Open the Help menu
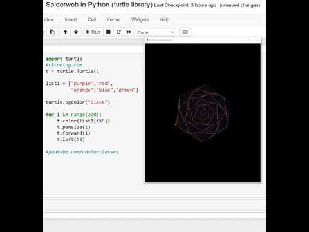Screen dimensions: 309x232 click(x=164, y=19)
